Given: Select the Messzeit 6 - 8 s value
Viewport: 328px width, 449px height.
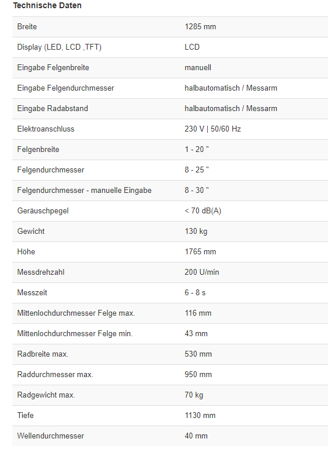Looking at the screenshot, I should 195,293.
